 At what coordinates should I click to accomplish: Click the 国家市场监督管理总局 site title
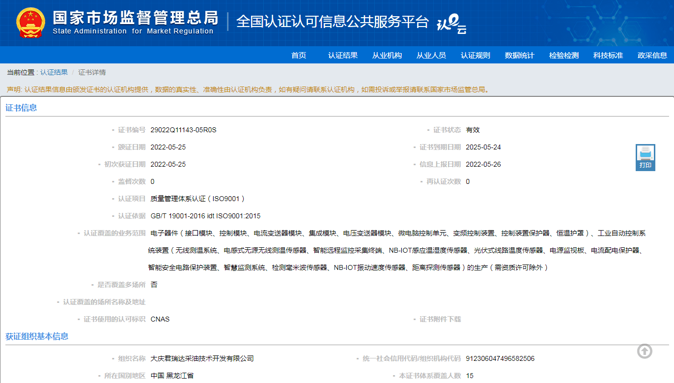click(135, 19)
